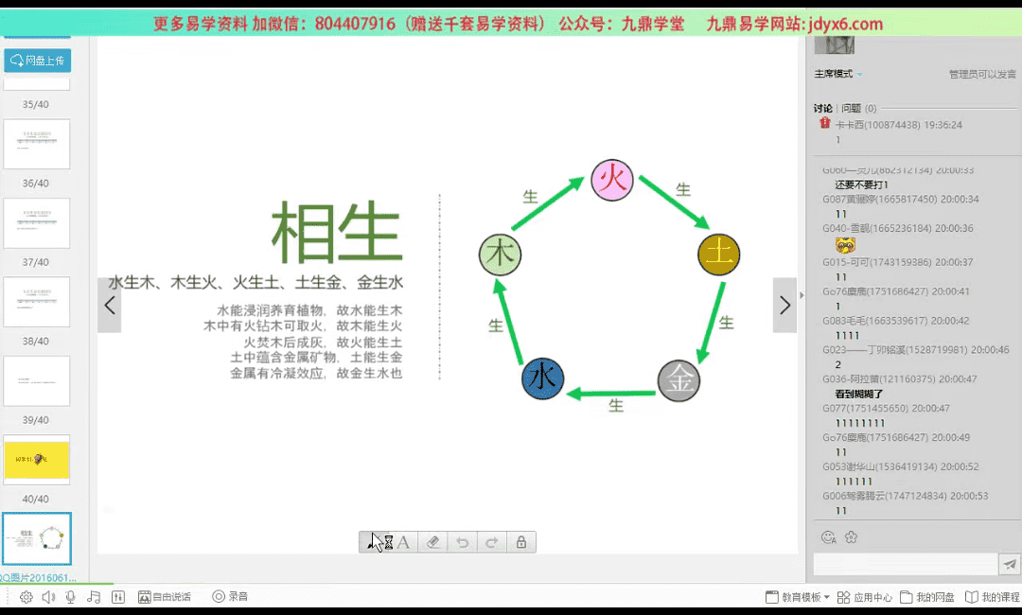This screenshot has width=1022, height=615.
Task: Open the emoji smiley picker
Action: 828,537
